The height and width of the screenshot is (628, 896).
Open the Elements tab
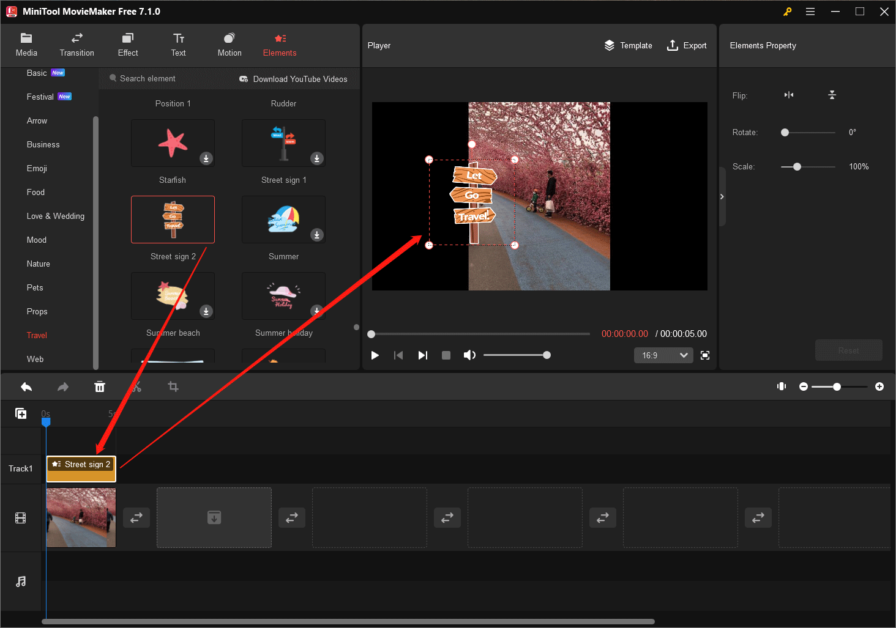click(x=280, y=45)
